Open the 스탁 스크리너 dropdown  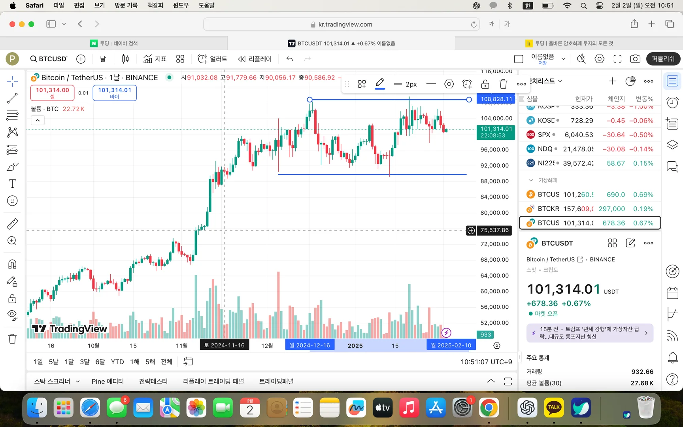[x=57, y=382]
